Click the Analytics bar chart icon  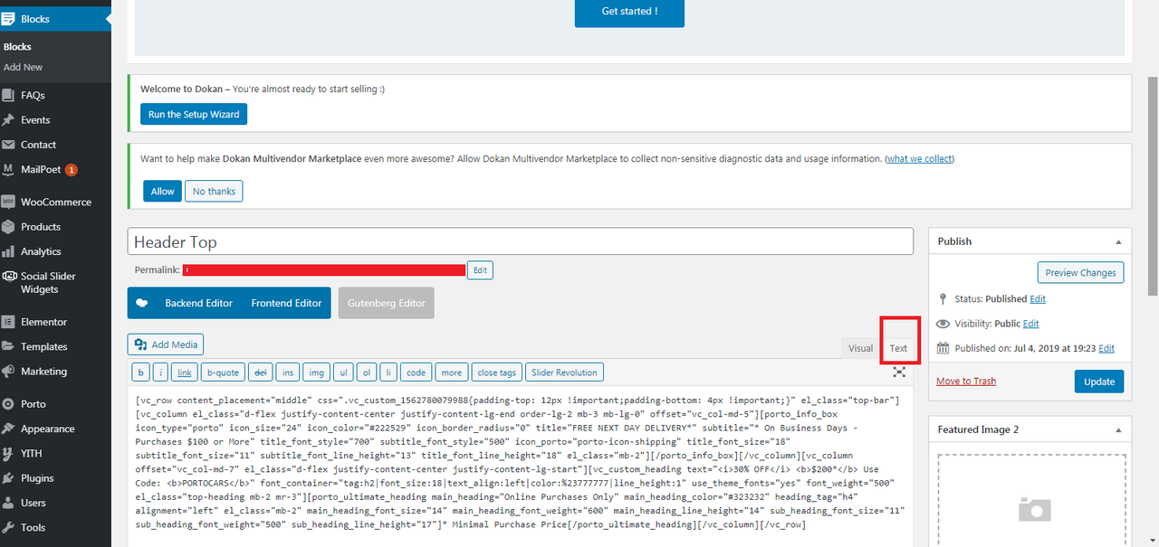pos(8,251)
